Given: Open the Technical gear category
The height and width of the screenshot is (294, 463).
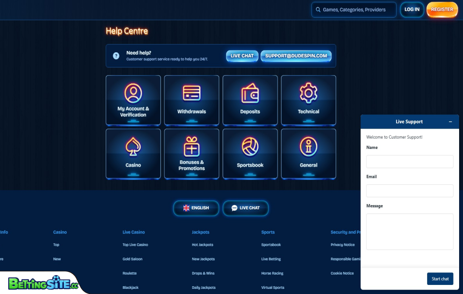Looking at the screenshot, I should 309,100.
